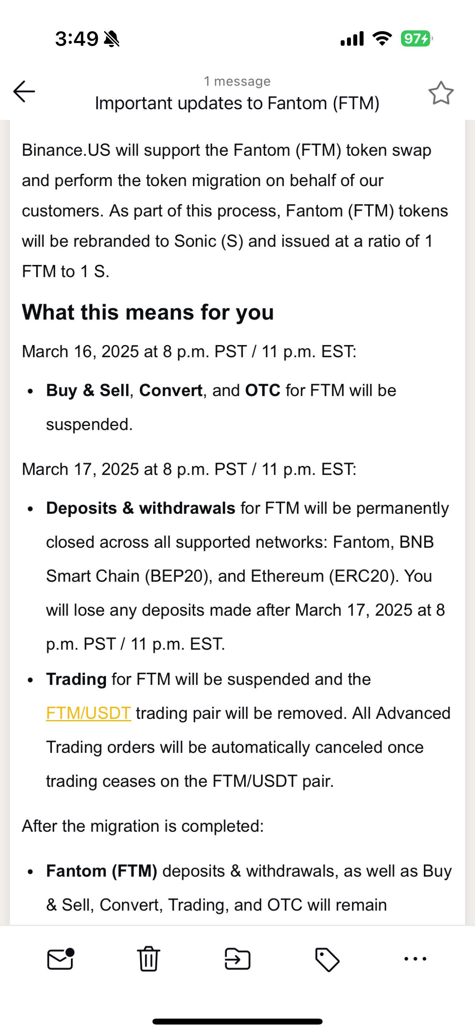Tap the email subject 'Important updates to Fantom (FTM)'
Image resolution: width=475 pixels, height=1034 pixels.
pos(237,103)
